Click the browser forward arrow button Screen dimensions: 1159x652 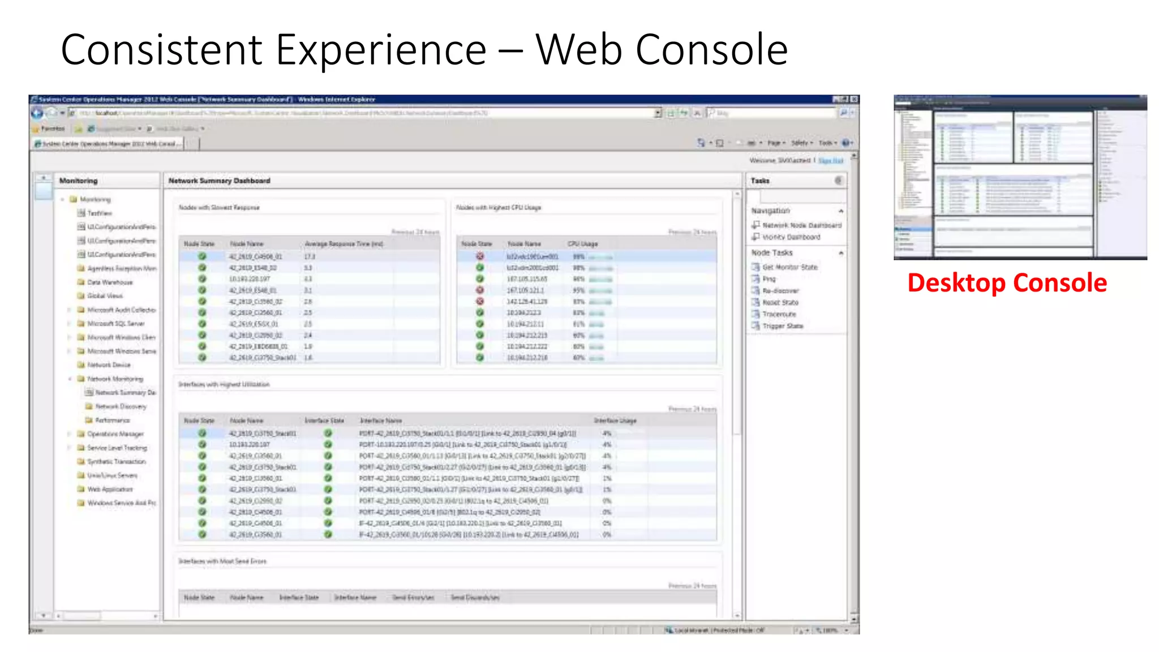pos(52,113)
